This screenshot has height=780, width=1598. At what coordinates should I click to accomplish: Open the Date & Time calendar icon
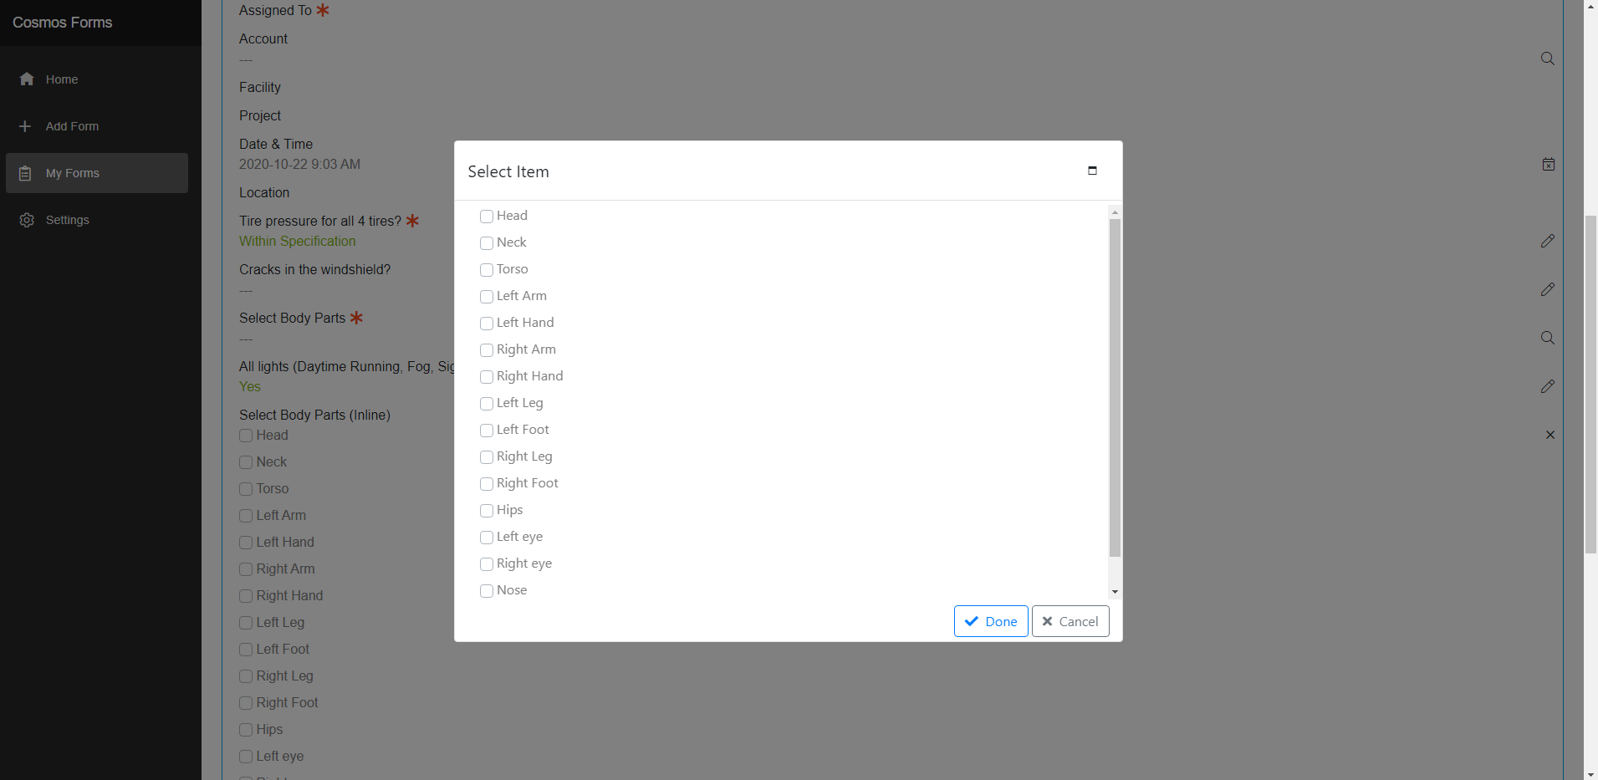(1549, 165)
